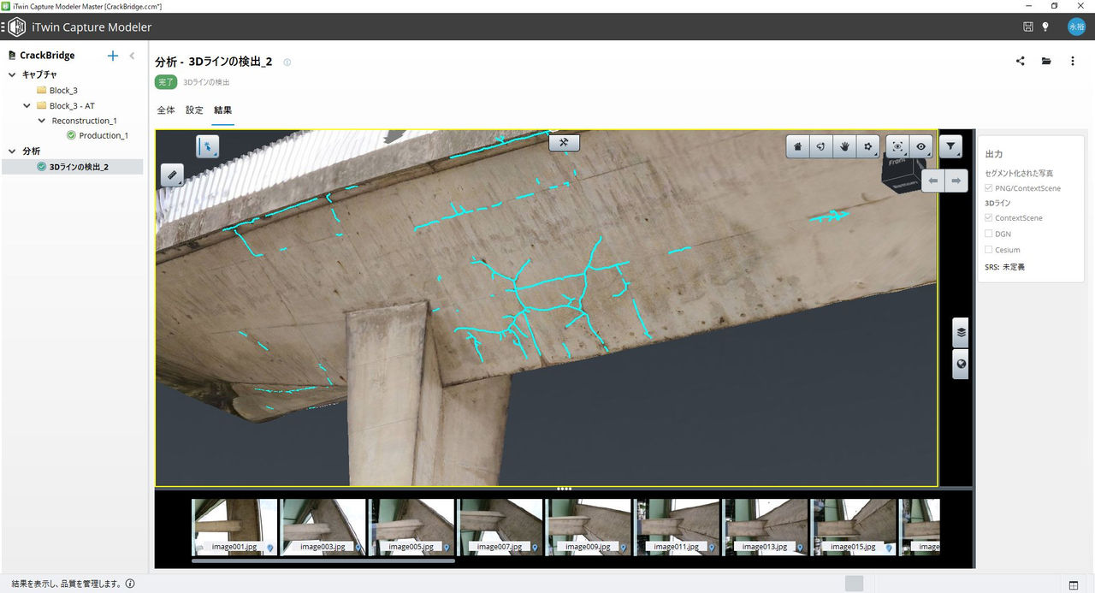Click the home view icon in viewer toolbar

[798, 146]
